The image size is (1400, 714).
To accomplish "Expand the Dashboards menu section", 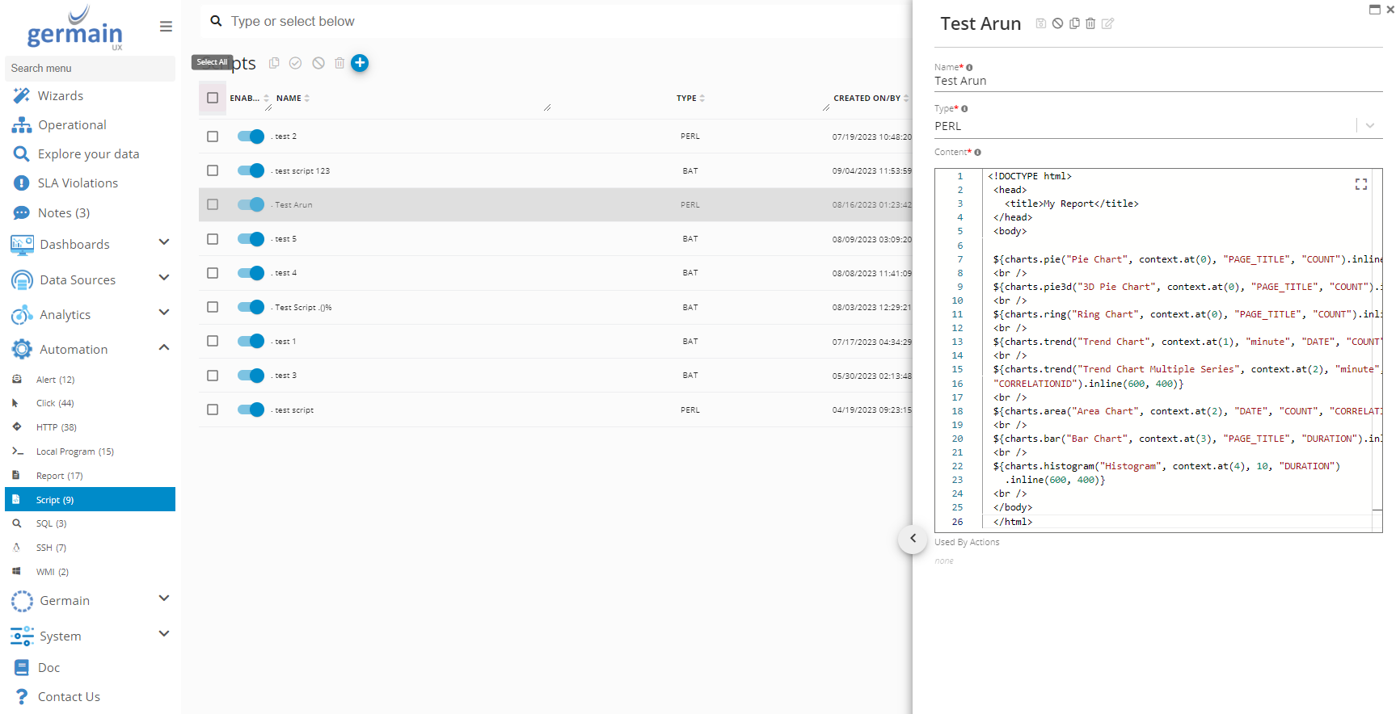I will point(164,243).
